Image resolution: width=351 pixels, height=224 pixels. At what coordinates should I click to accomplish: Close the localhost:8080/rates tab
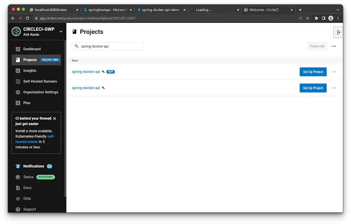[77, 10]
